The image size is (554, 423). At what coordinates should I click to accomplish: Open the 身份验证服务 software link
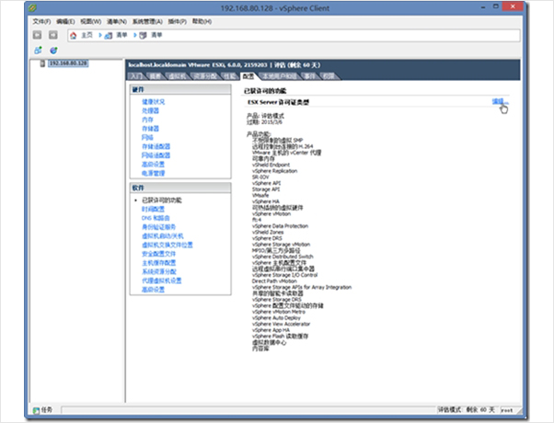(x=159, y=227)
